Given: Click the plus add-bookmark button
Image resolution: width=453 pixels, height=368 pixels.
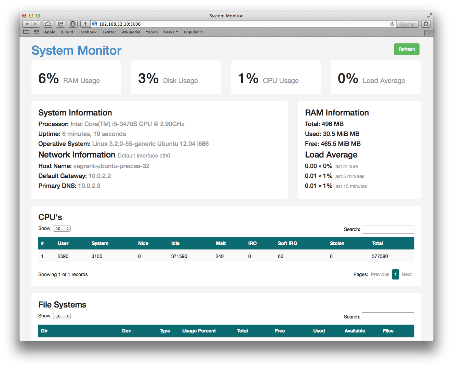Looking at the screenshot, I should click(x=85, y=24).
